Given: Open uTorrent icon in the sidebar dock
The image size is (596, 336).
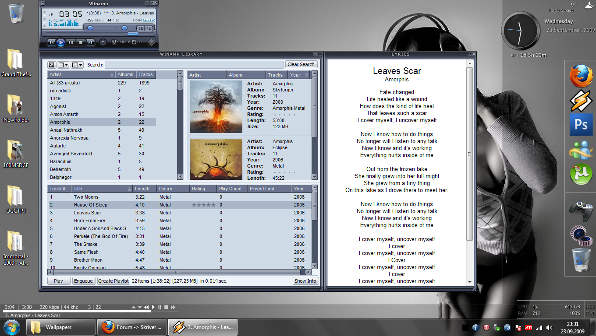Looking at the screenshot, I should coord(581,175).
